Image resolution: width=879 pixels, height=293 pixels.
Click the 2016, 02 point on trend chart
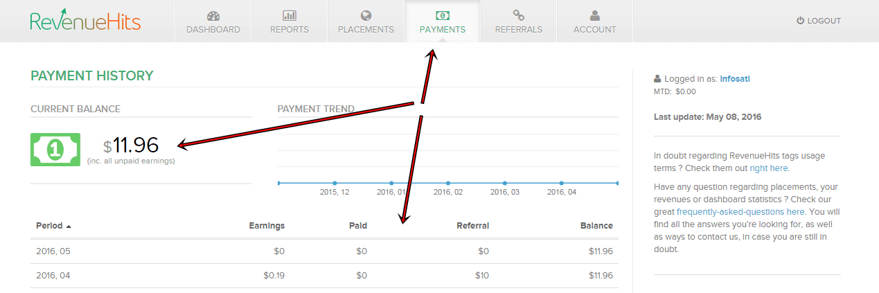pos(448,183)
